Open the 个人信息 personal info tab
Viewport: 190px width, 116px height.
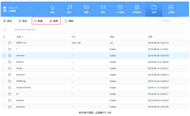click(120, 9)
